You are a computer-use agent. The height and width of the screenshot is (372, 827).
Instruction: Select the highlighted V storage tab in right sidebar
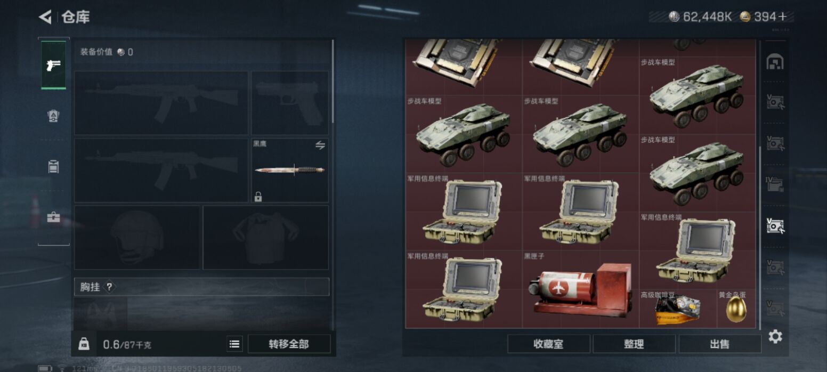(x=775, y=226)
